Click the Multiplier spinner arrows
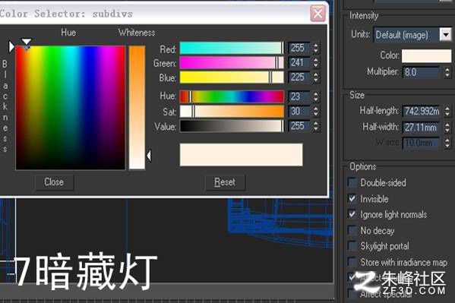Image resolution: width=455 pixels, height=303 pixels. [x=447, y=72]
